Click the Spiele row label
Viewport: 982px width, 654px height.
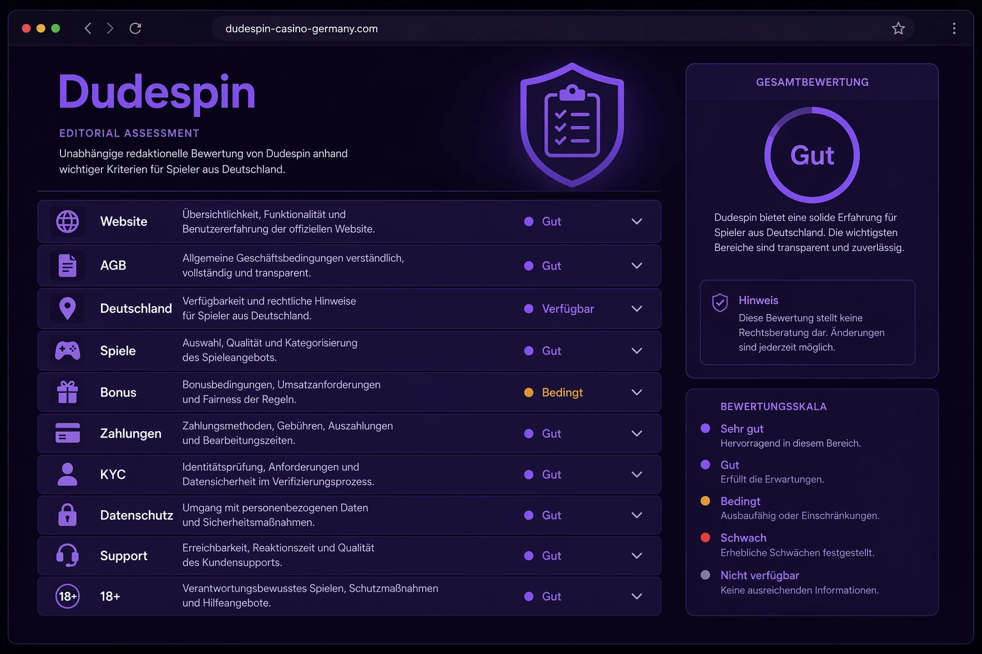pos(118,351)
